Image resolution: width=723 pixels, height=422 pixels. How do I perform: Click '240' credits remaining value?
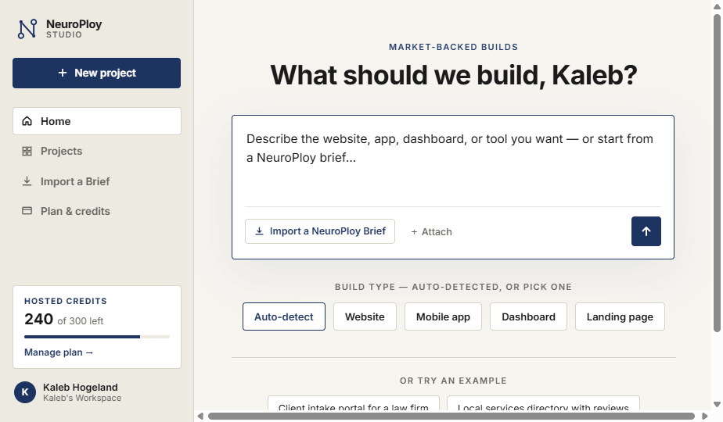[x=39, y=319]
